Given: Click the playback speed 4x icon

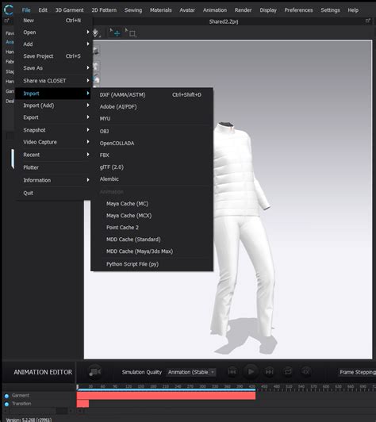Looking at the screenshot, I should [x=305, y=372].
